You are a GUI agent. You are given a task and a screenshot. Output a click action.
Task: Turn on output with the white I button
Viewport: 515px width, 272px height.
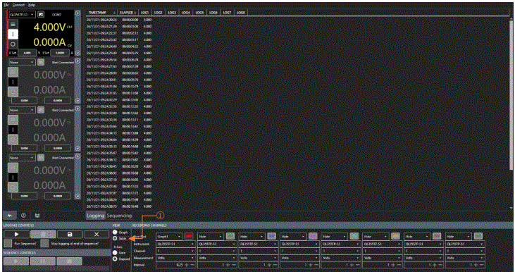click(x=13, y=34)
